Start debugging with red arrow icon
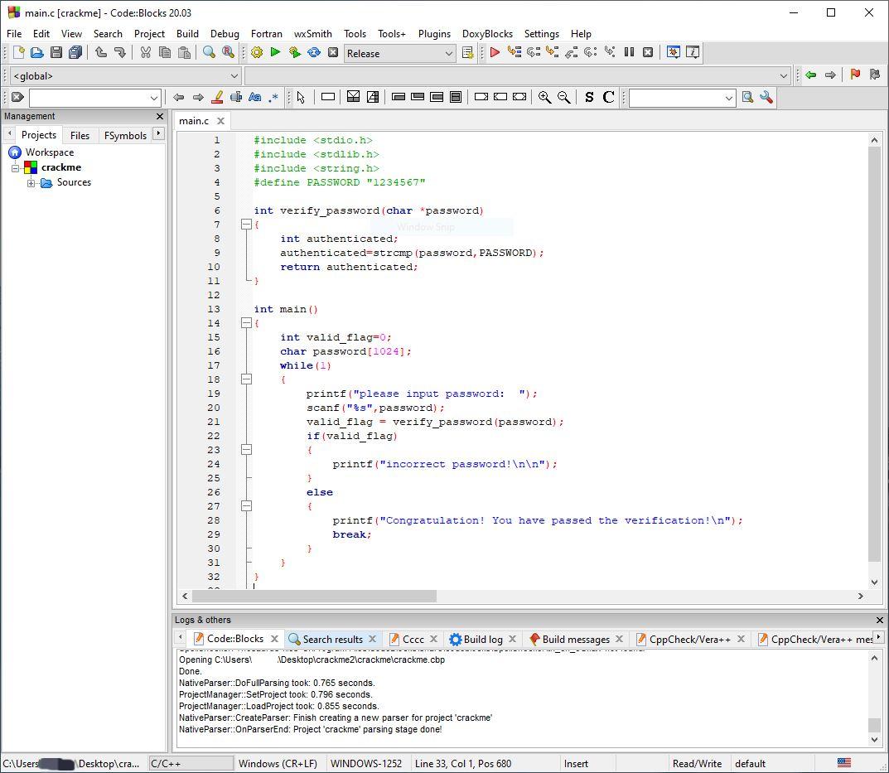889x773 pixels. 495,53
